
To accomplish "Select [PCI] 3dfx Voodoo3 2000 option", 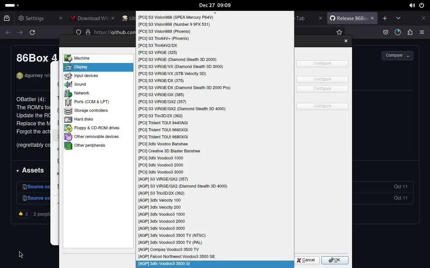I will coord(215,165).
